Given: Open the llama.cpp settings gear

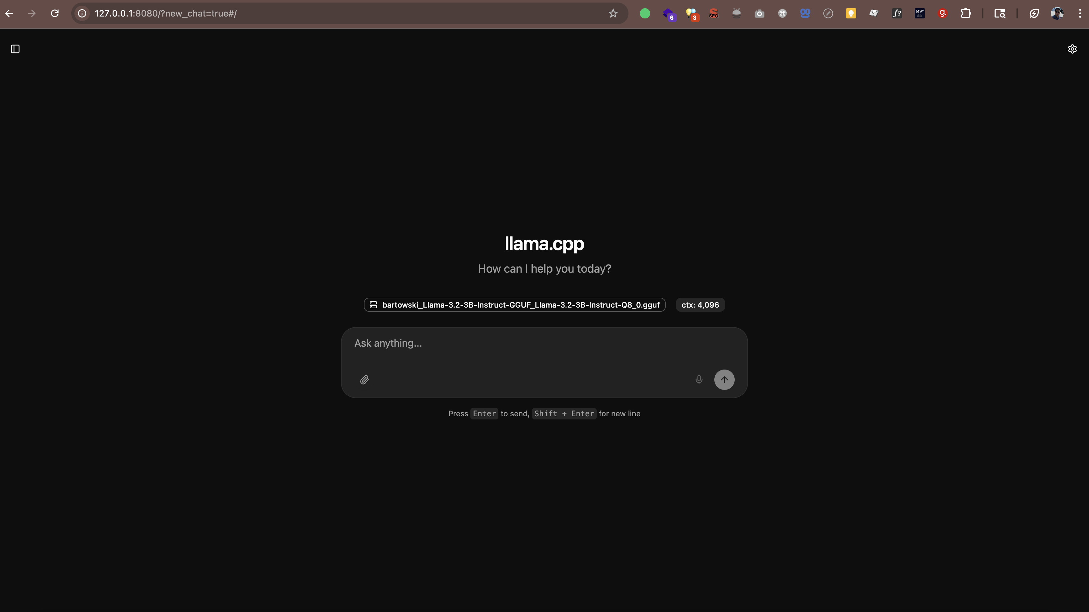Looking at the screenshot, I should pyautogui.click(x=1072, y=49).
